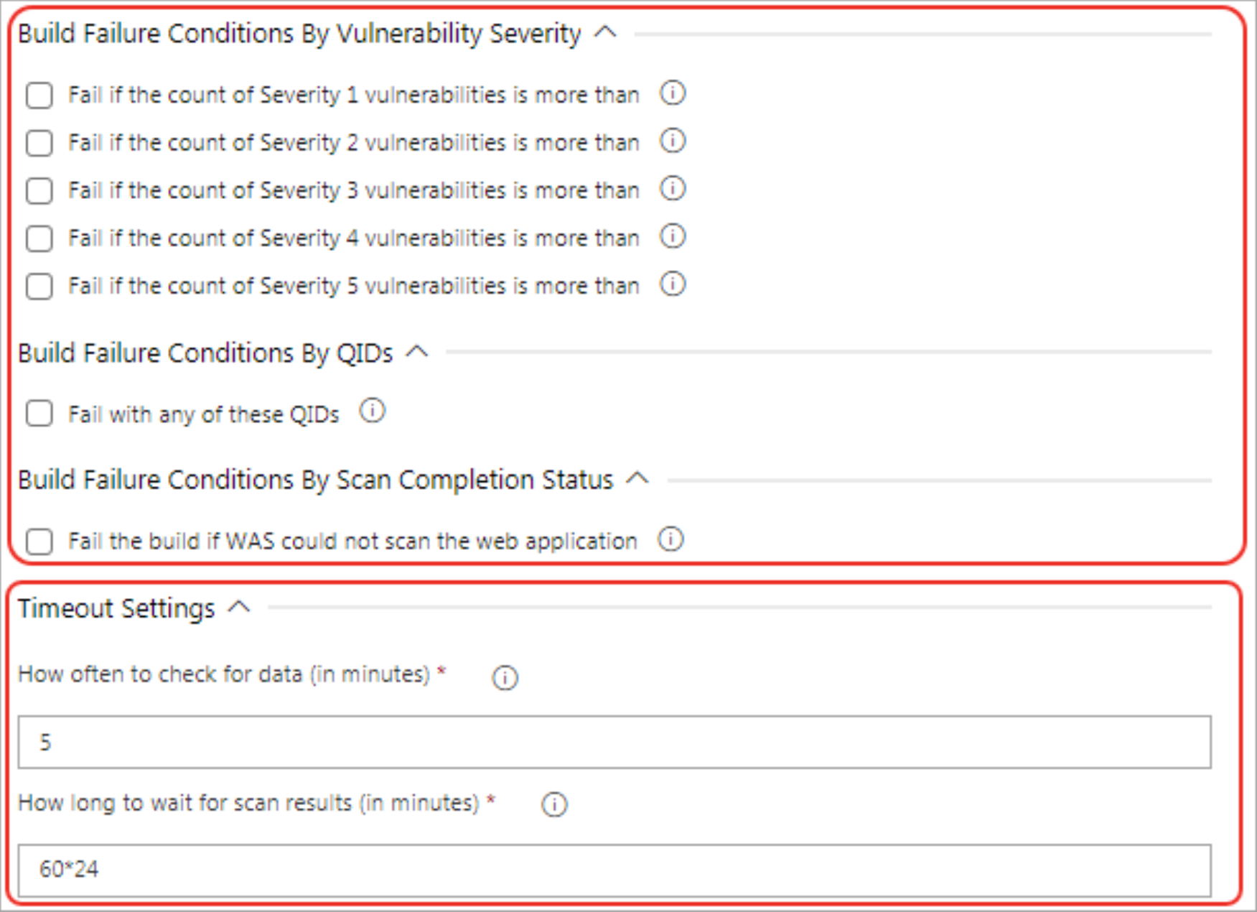Click info icon for Severity 5 condition
This screenshot has width=1257, height=912.
point(673,284)
